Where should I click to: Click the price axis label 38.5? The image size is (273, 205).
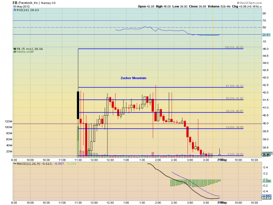(265, 148)
